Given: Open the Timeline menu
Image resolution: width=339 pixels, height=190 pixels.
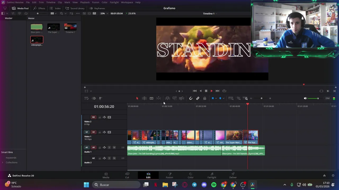Looking at the screenshot, I should coord(51,2).
